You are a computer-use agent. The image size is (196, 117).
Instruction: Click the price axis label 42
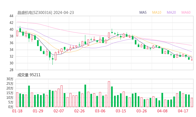(11, 23)
